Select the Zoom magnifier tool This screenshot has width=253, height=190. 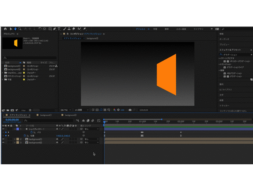point(20,29)
